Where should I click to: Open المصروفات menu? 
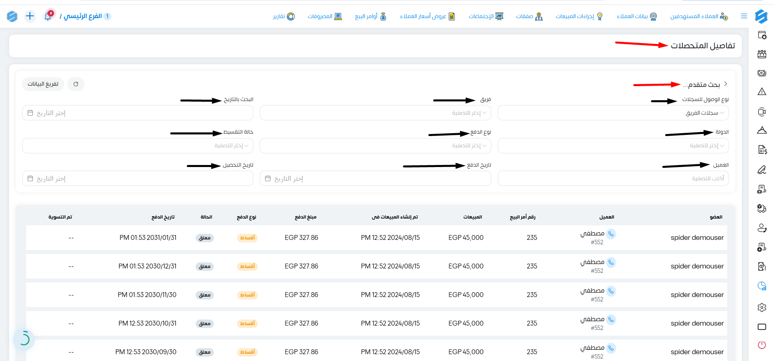click(x=325, y=16)
